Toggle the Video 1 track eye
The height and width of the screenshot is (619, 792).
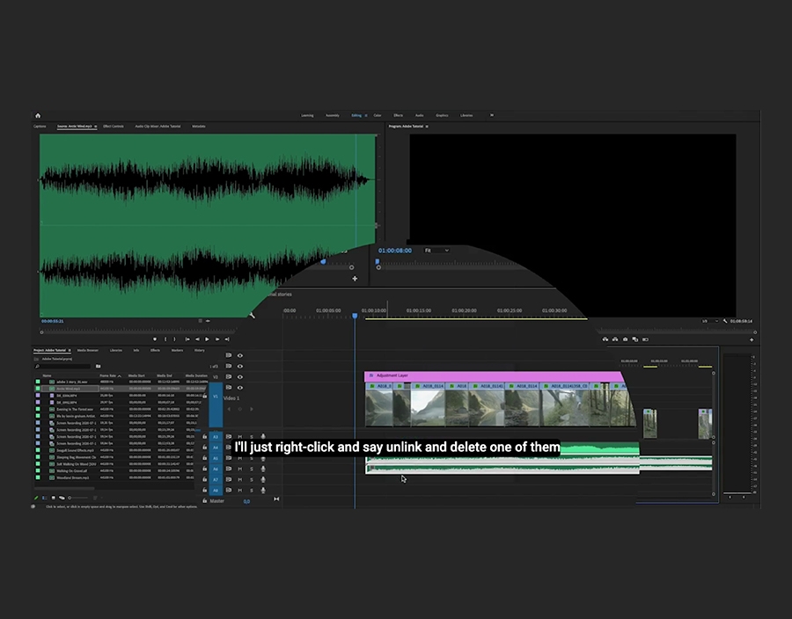coord(240,388)
